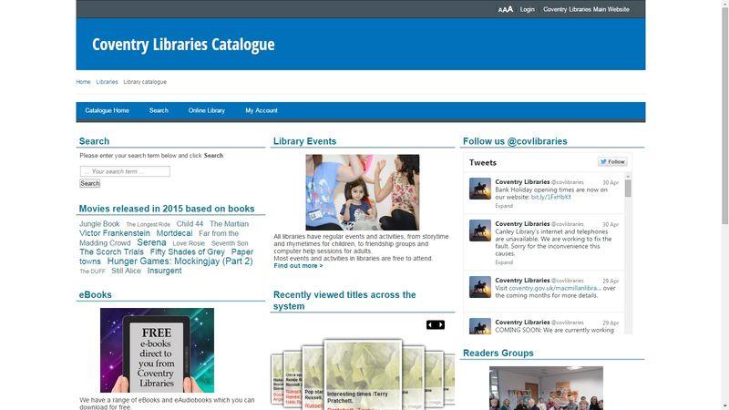Click the search term input field

125,171
